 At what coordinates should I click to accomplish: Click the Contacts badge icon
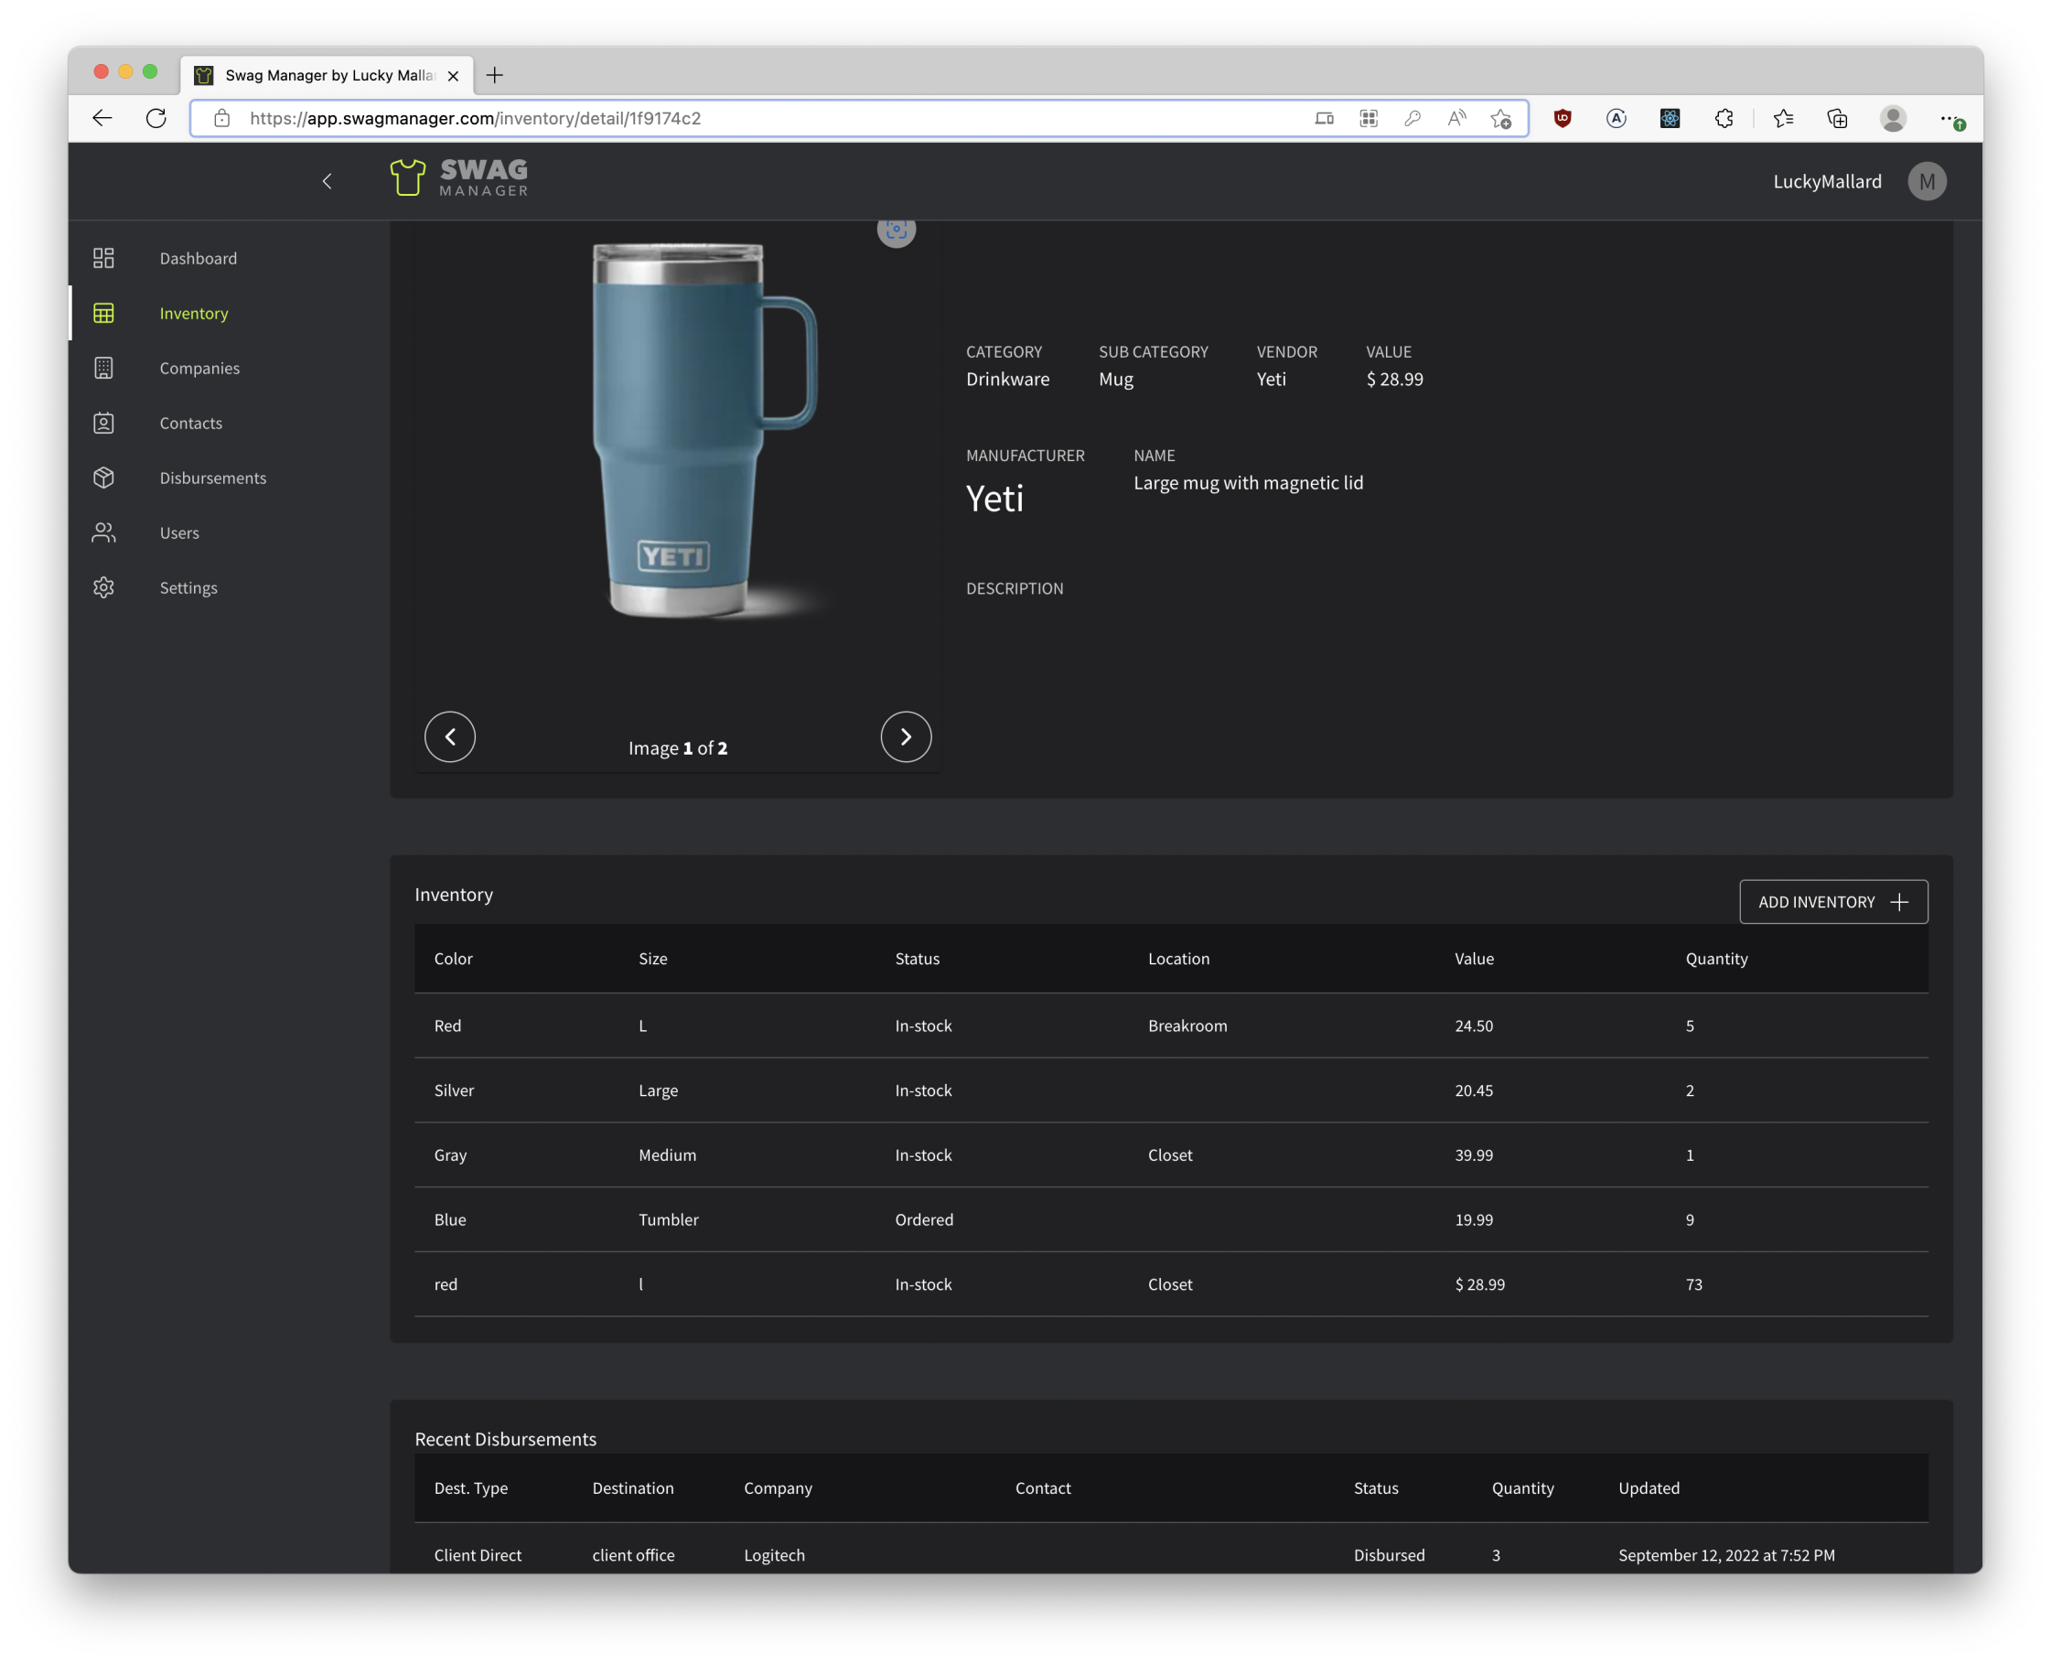click(103, 423)
